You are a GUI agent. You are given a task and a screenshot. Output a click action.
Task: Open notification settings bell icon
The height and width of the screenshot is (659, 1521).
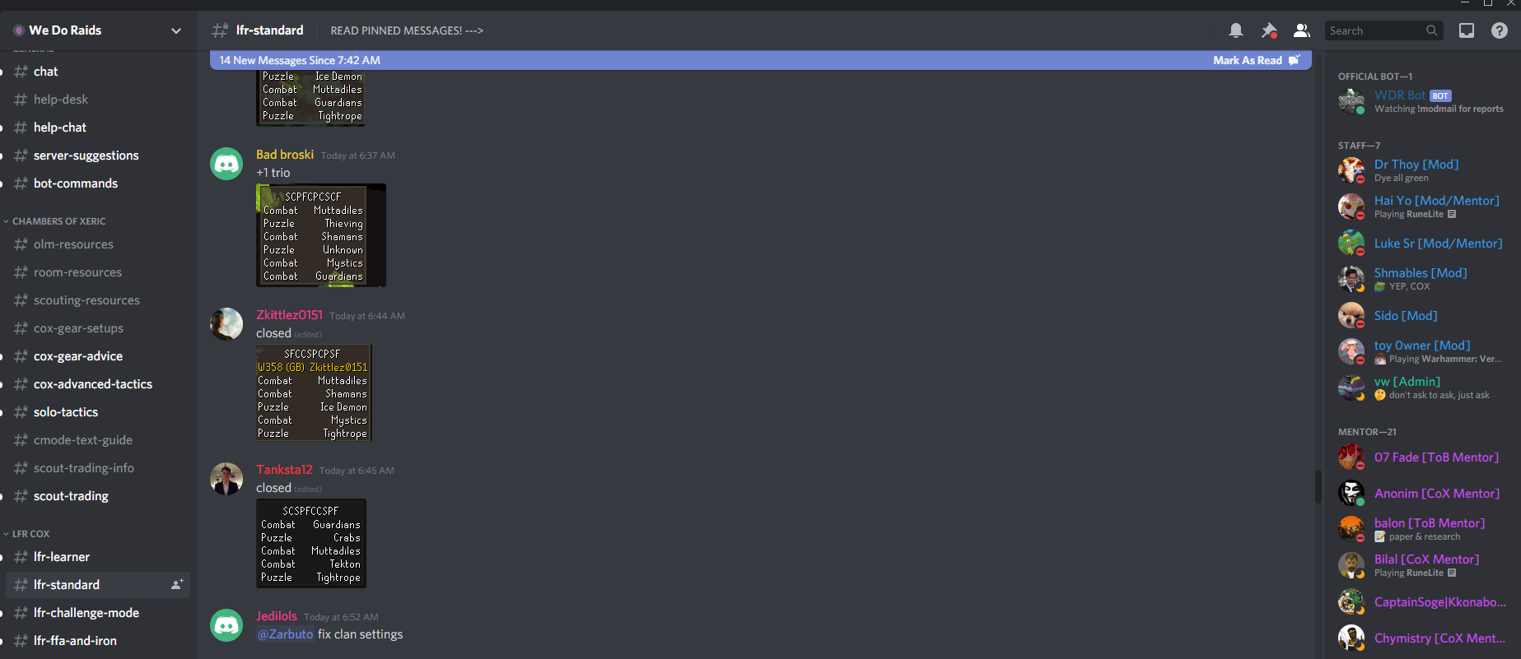point(1235,30)
